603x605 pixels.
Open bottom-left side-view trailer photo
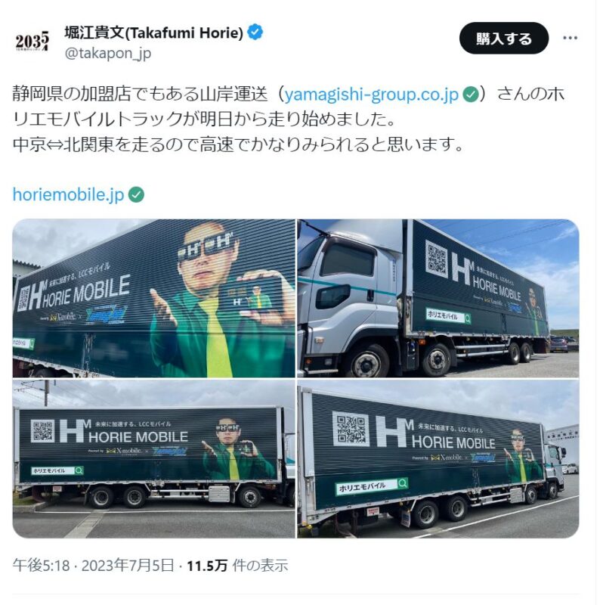click(x=154, y=459)
